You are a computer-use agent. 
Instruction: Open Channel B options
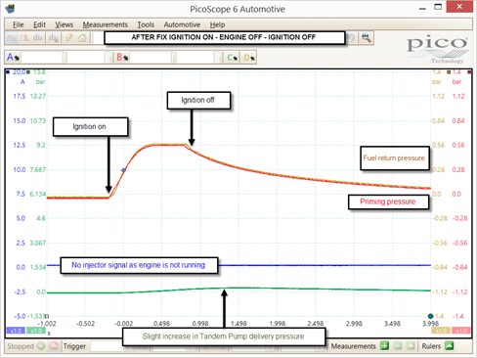tap(122, 58)
